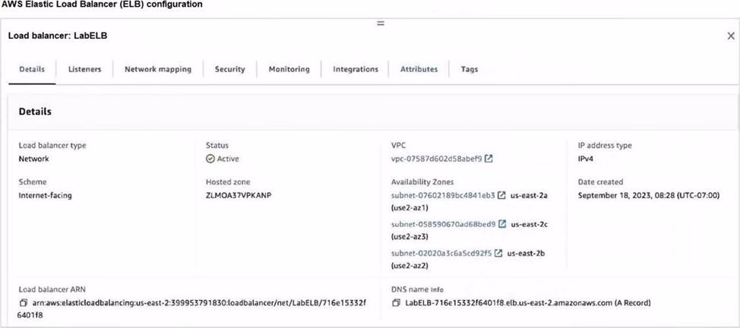Open external link icon for subnet-02020a3c6a5cd92f5

498,254
